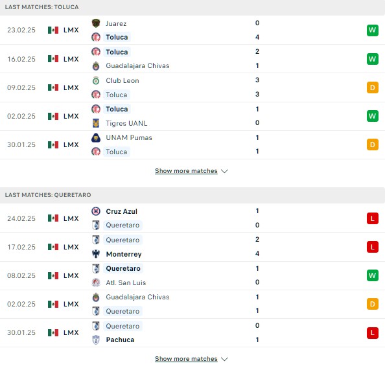Click the Club Leon crest icon
The height and width of the screenshot is (370, 385).
point(96,80)
